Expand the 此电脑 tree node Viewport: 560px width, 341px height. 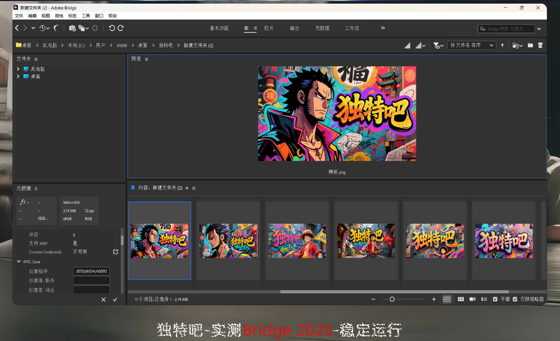point(18,69)
